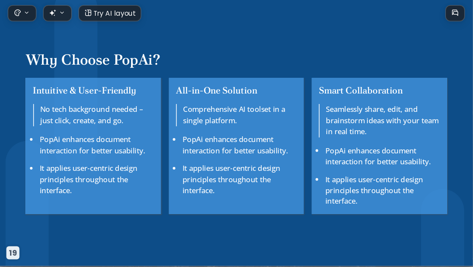Open the AI sparkle tools dropdown
This screenshot has height=267, width=473.
tap(57, 13)
